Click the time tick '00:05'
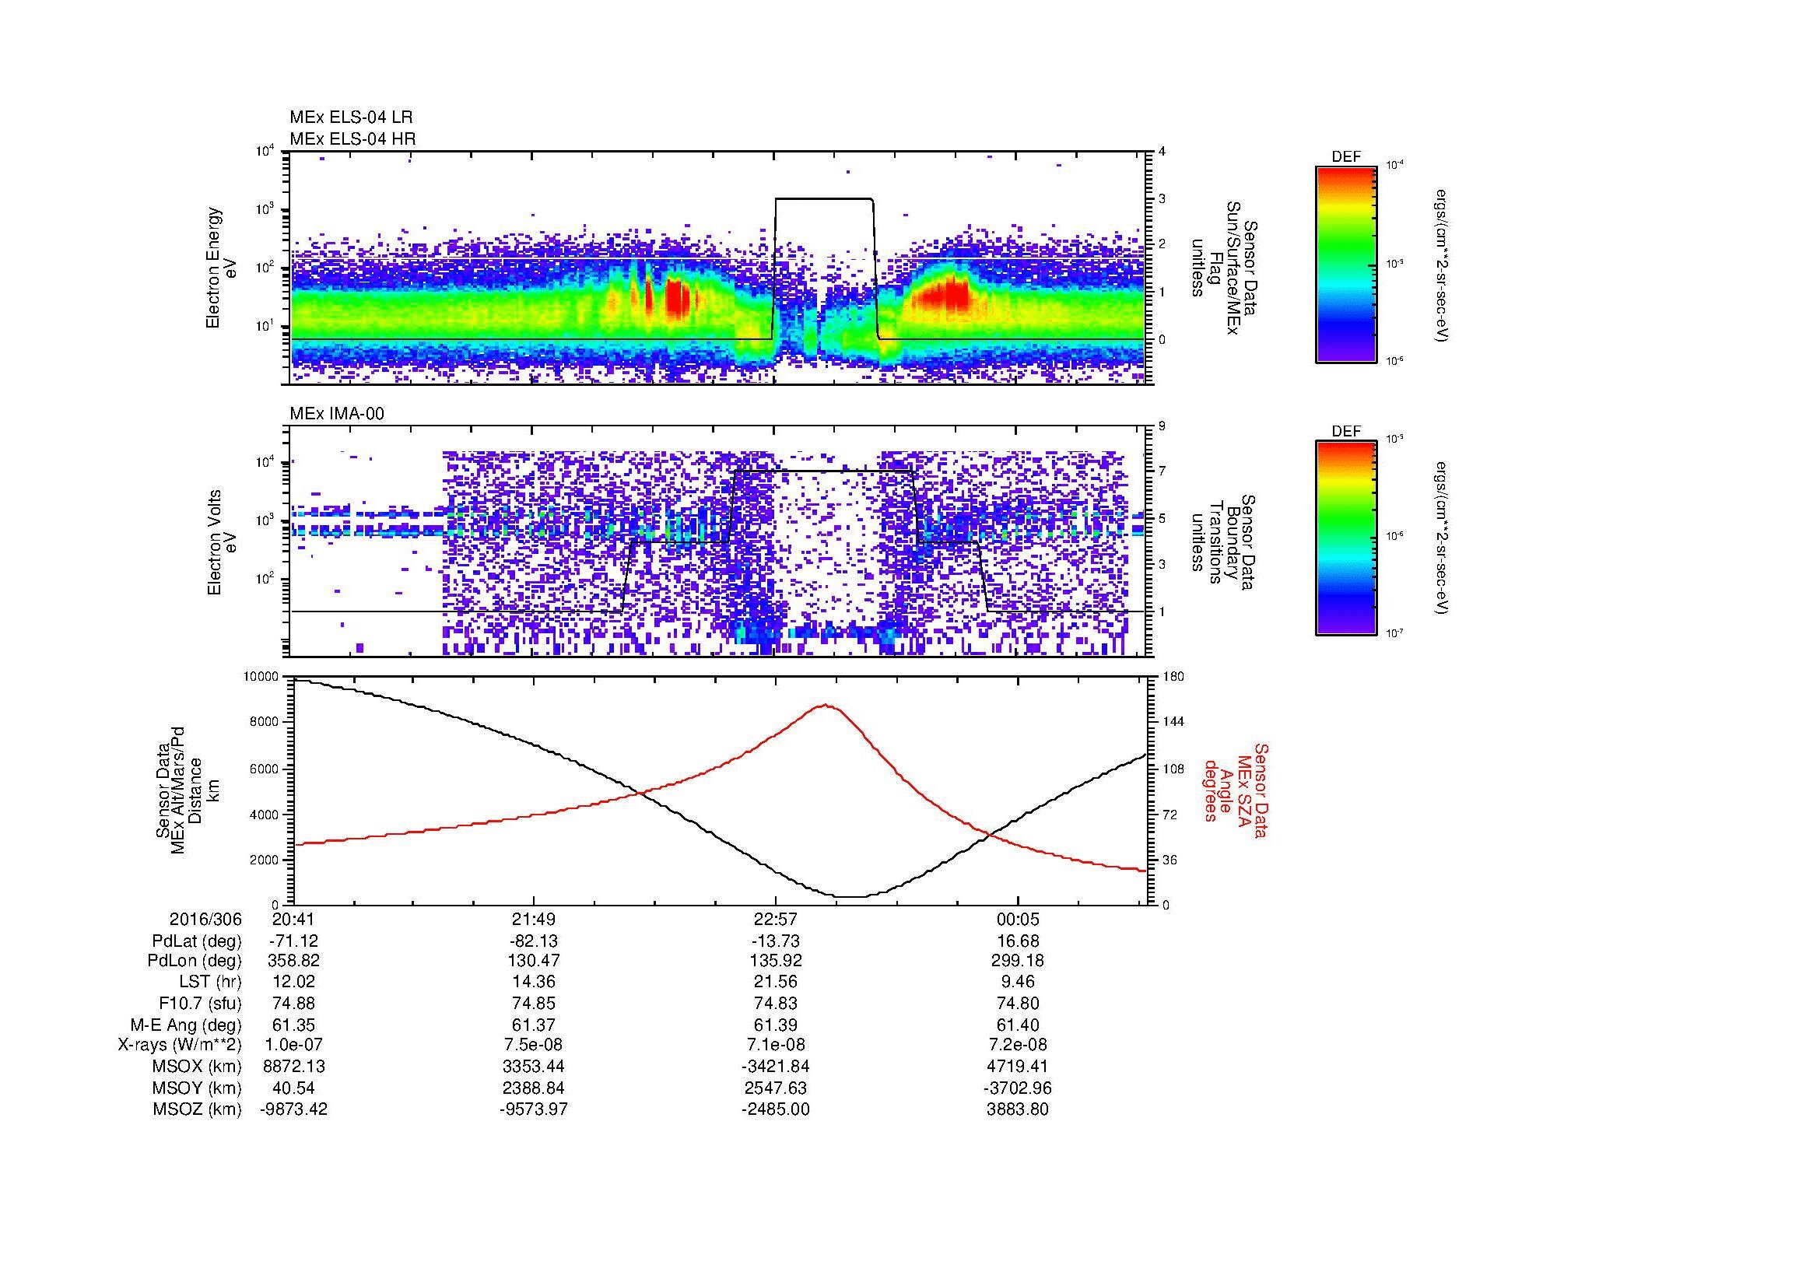 [x=1018, y=920]
